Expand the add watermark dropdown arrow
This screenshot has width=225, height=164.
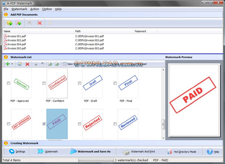[x=12, y=64]
